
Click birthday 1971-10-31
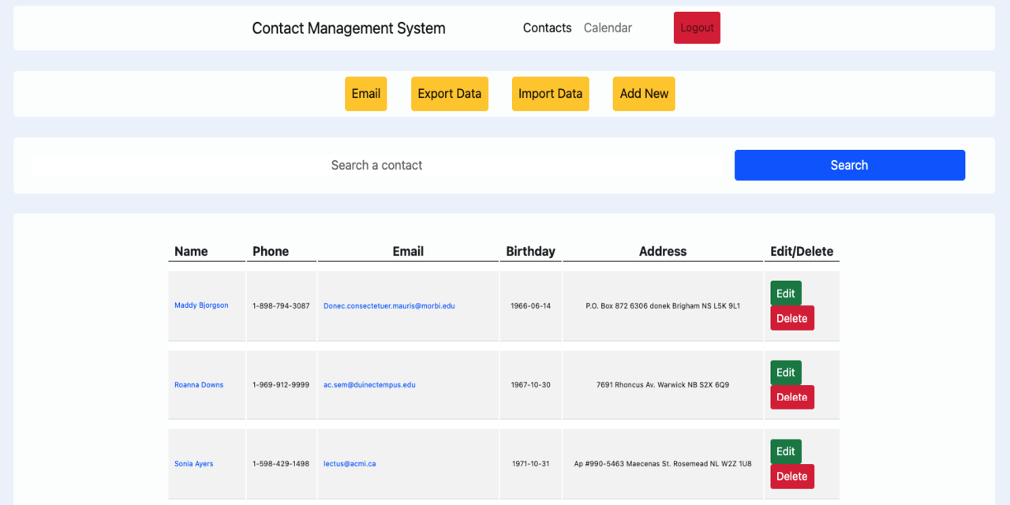[x=530, y=464]
